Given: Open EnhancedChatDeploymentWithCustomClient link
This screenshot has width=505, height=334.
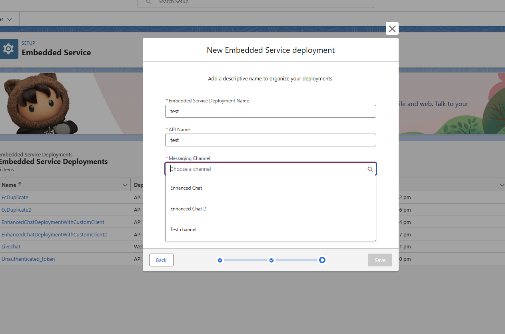Looking at the screenshot, I should point(53,222).
